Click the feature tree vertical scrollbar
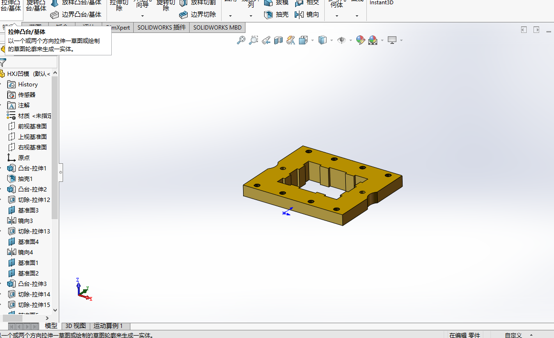Screen dimensions: 554x338 (x=54, y=148)
